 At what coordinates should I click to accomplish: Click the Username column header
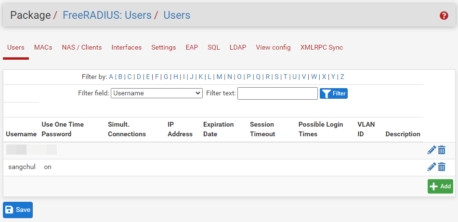[21, 134]
